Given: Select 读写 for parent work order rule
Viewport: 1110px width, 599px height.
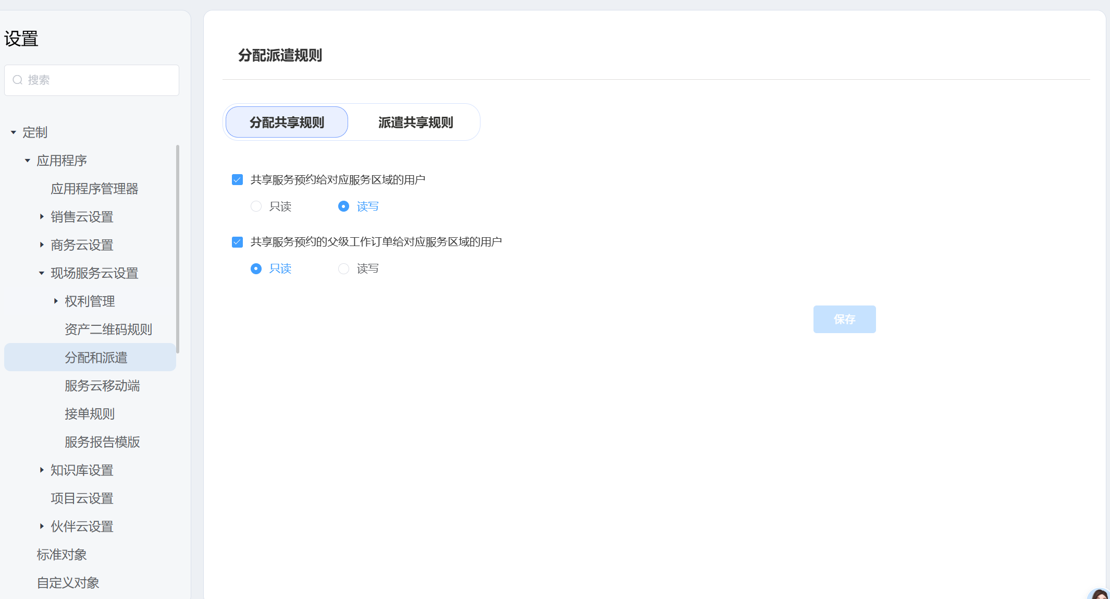Looking at the screenshot, I should 343,268.
